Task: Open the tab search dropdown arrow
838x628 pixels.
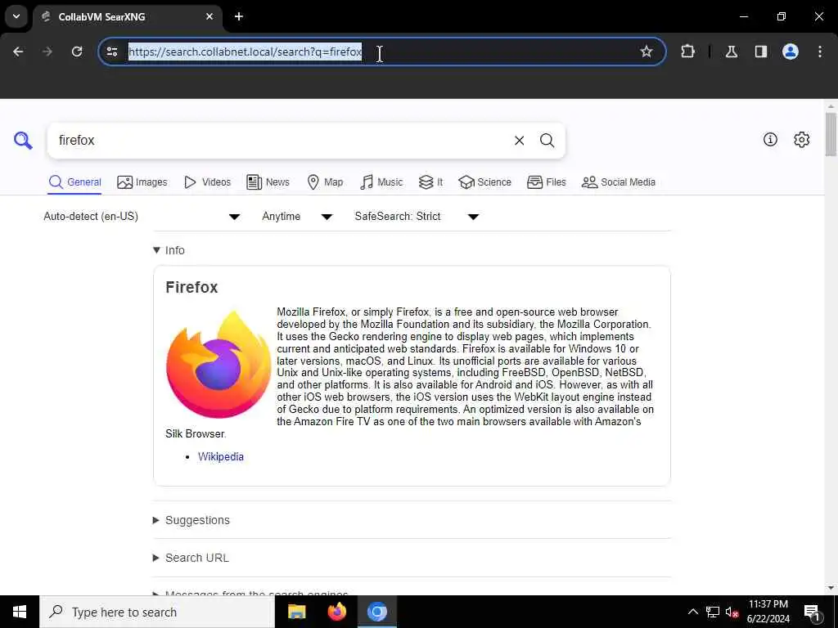Action: [x=16, y=16]
